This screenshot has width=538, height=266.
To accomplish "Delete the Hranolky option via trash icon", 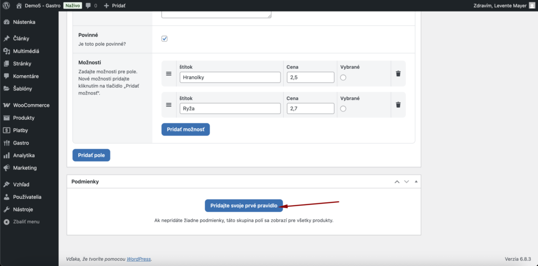I will pyautogui.click(x=398, y=74).
